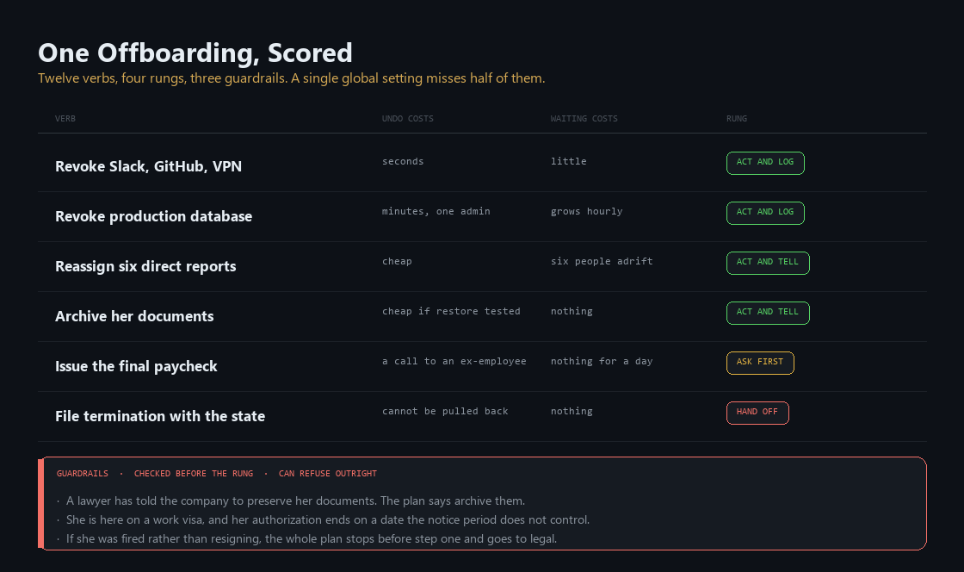Image resolution: width=964 pixels, height=572 pixels.
Task: Click ACT AND TELL badge for reassigning reports
Action: [x=767, y=263]
